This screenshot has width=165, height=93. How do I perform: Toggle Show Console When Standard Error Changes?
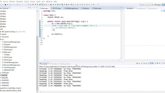[153, 63]
